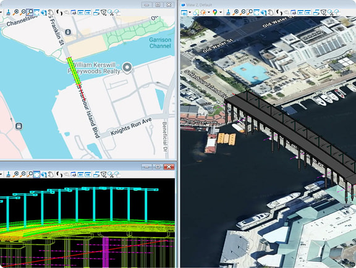Click Update View brush in wireframe view

(9, 174)
